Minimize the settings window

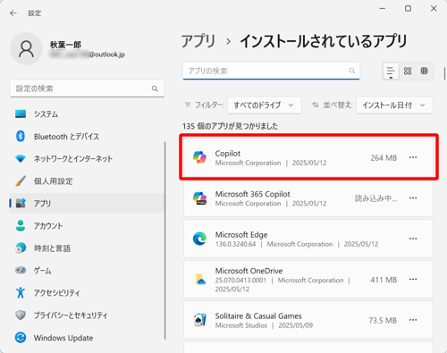[383, 9]
